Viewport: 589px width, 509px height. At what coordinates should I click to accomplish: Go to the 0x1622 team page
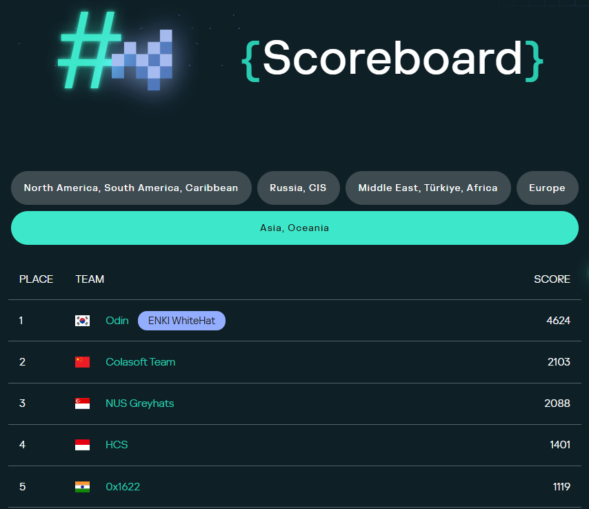tap(123, 487)
